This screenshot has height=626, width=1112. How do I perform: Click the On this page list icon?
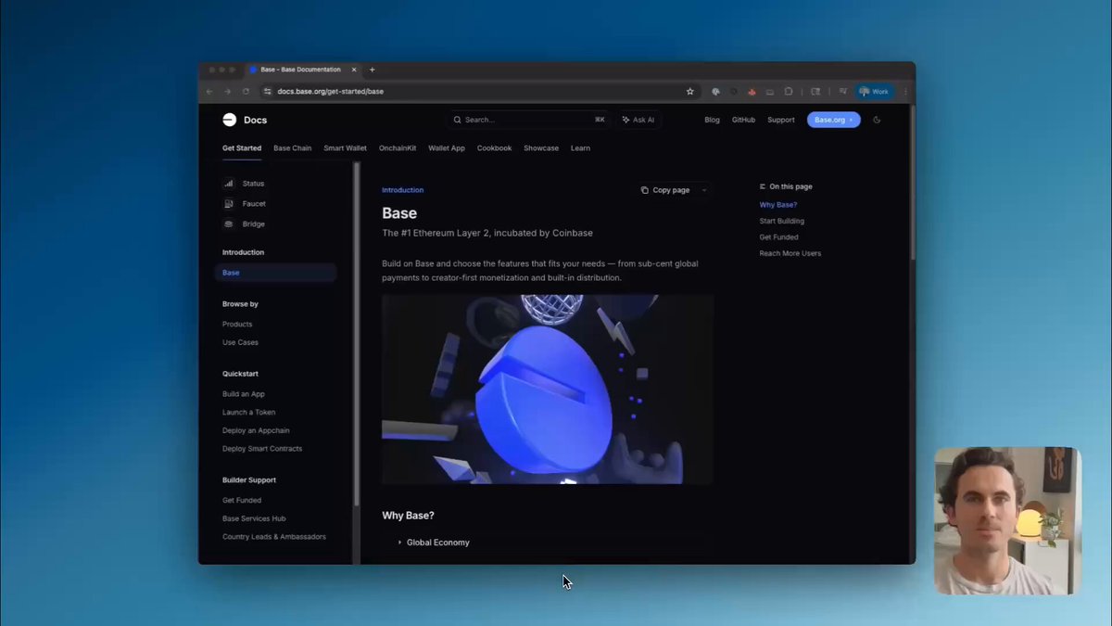click(763, 186)
